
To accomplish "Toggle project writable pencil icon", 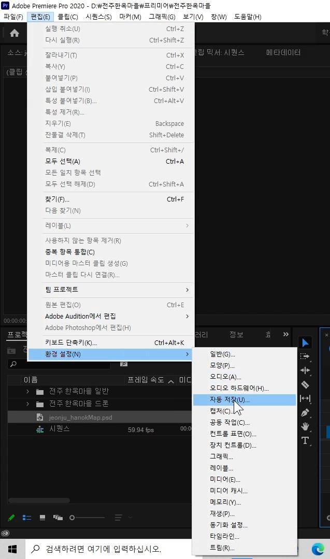I will [x=11, y=517].
